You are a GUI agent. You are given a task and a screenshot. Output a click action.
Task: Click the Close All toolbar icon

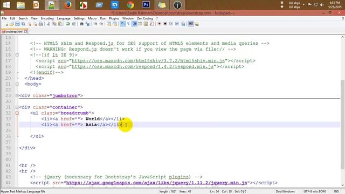pos(35,24)
